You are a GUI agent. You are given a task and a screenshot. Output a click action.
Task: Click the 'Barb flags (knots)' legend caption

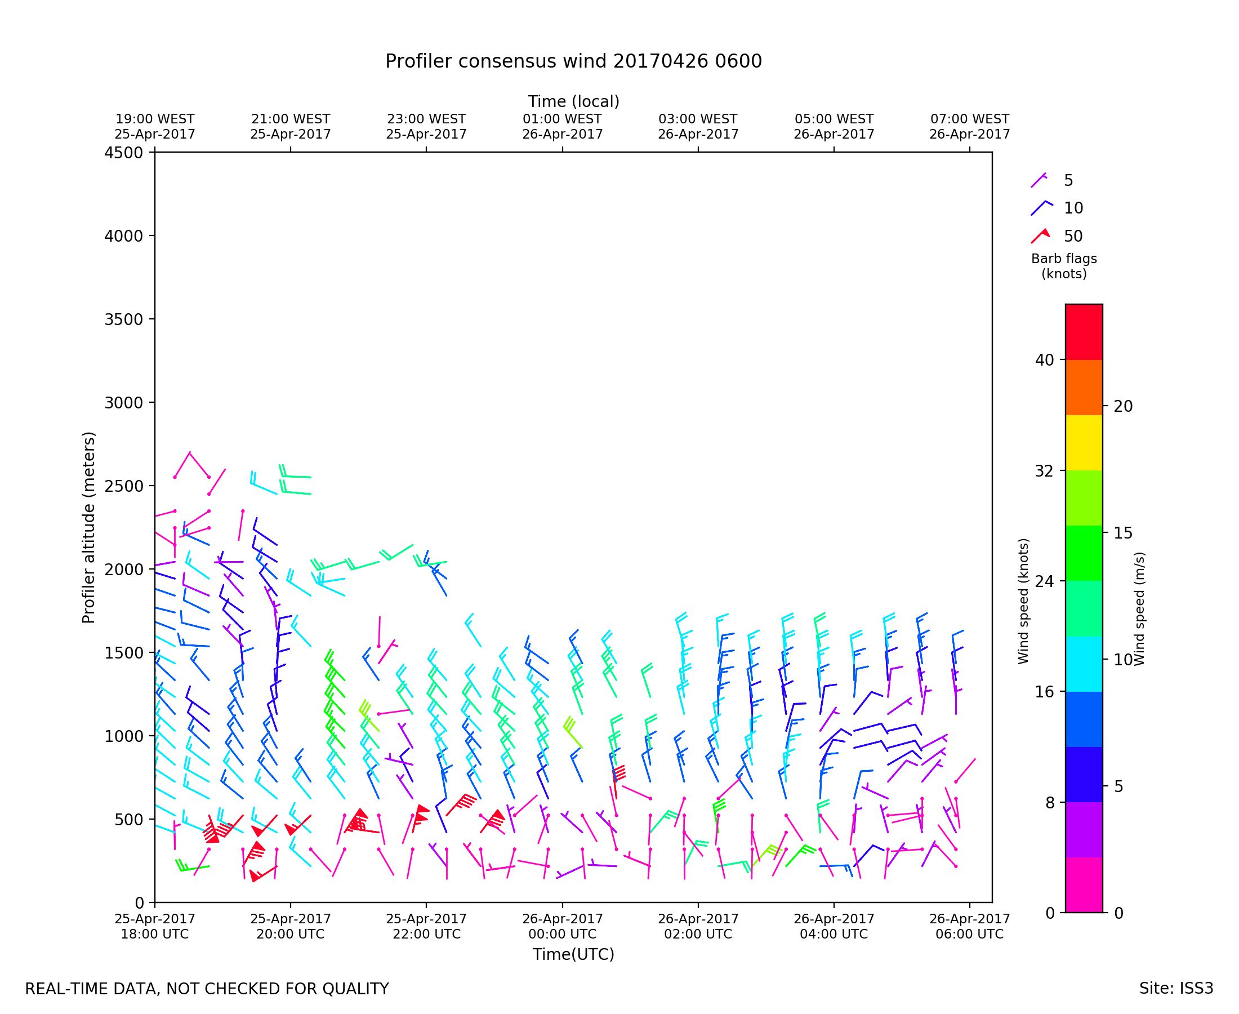1064,266
